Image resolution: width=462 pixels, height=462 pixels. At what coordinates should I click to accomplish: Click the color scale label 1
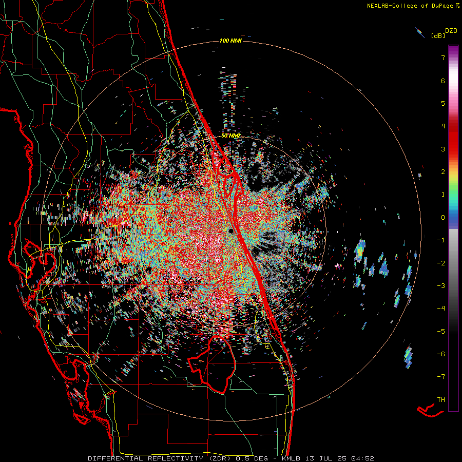point(443,195)
